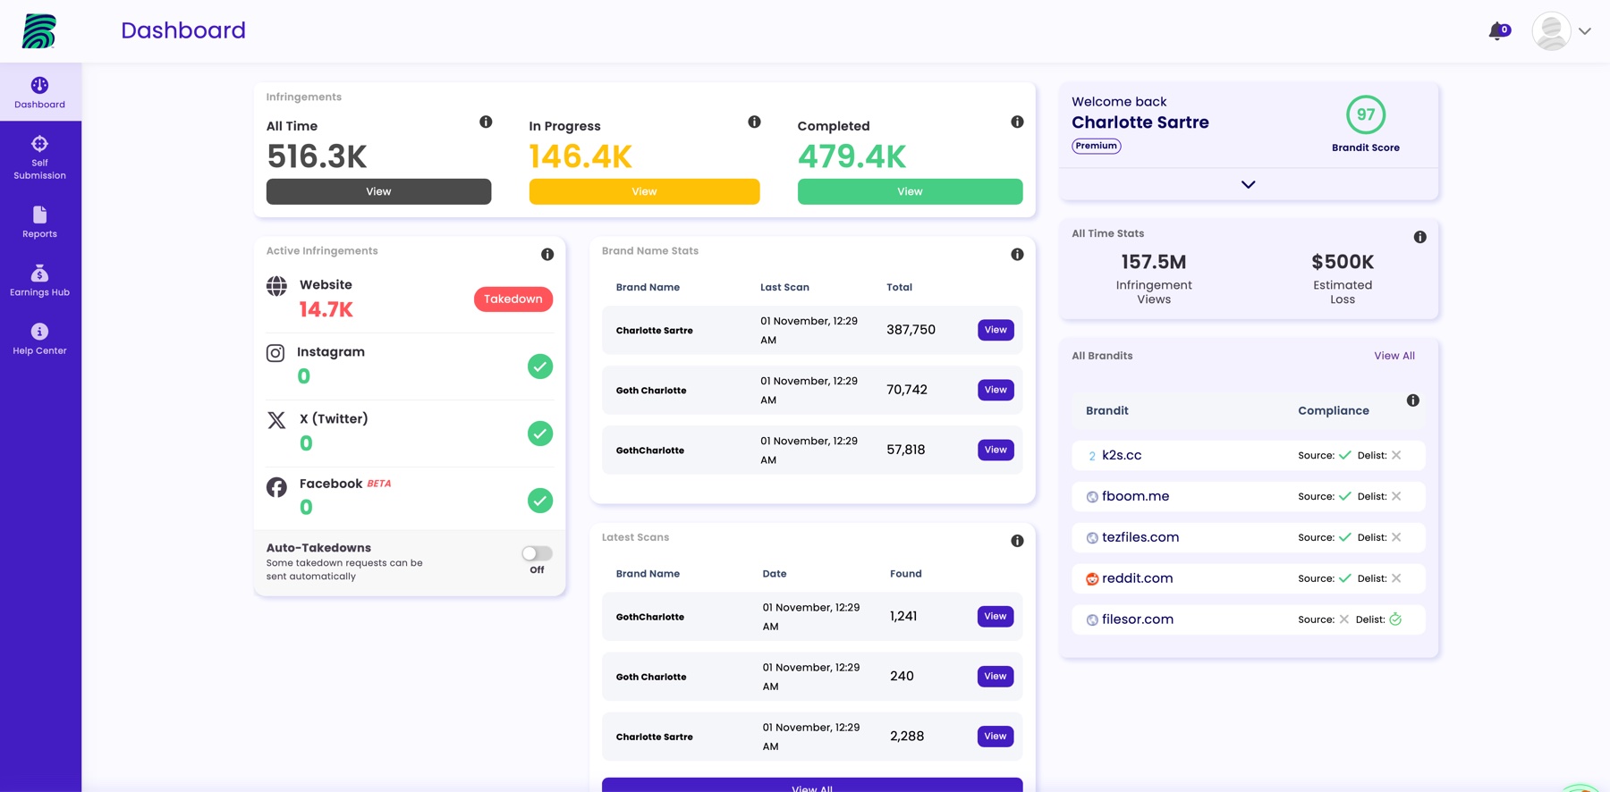Click the Compliance info icon
1610x792 pixels.
1413,400
